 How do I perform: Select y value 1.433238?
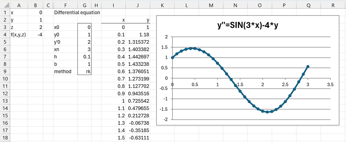click(138, 64)
